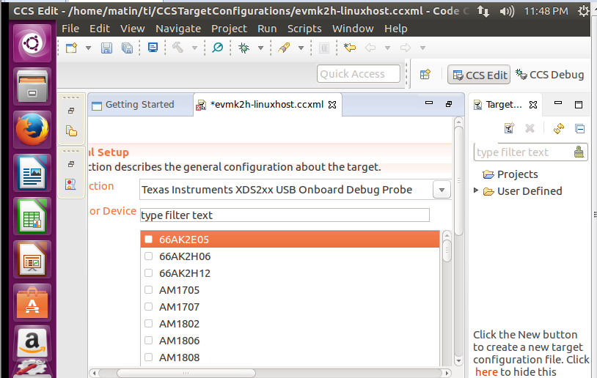Close the evmk2h-linuxhost.ccxml tab
Viewport: 597px width, 378px height.
[332, 105]
